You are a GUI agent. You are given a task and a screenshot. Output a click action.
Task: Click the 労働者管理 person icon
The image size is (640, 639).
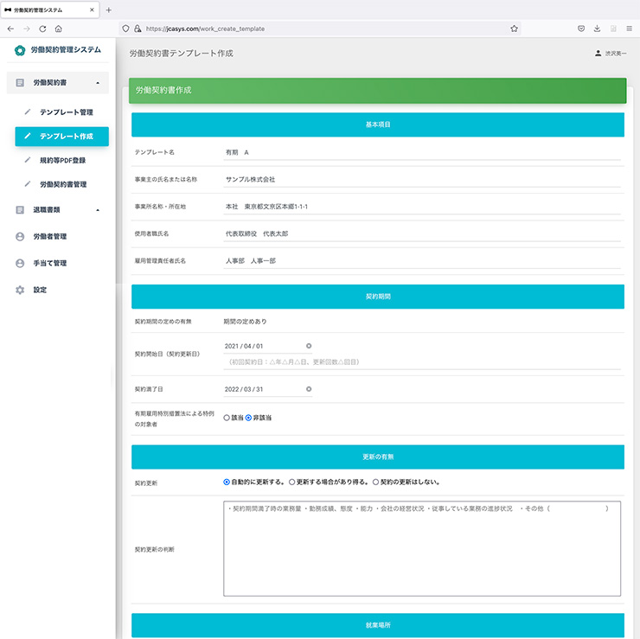click(x=20, y=237)
